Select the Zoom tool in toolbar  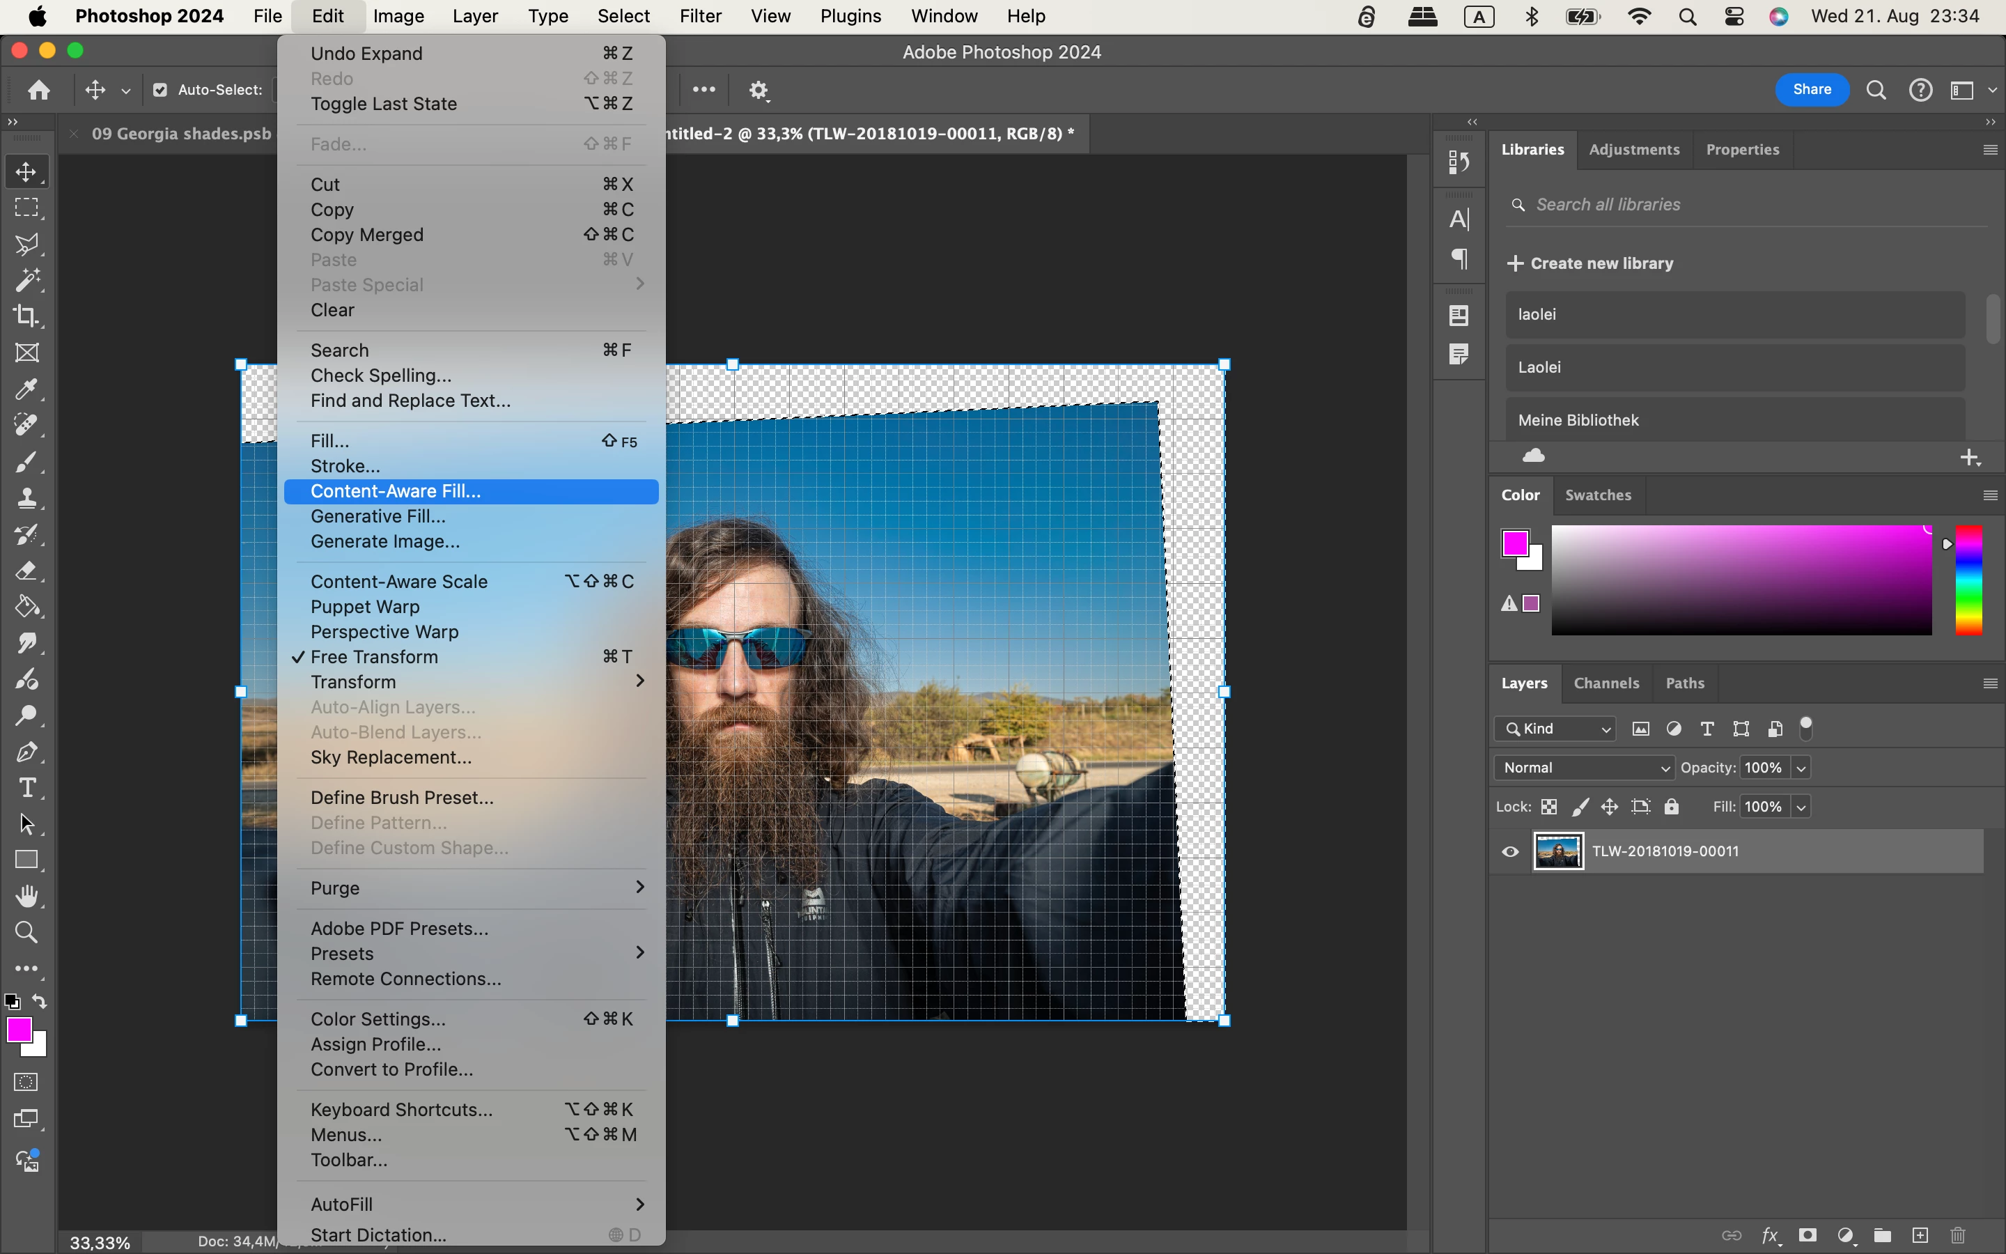26,932
